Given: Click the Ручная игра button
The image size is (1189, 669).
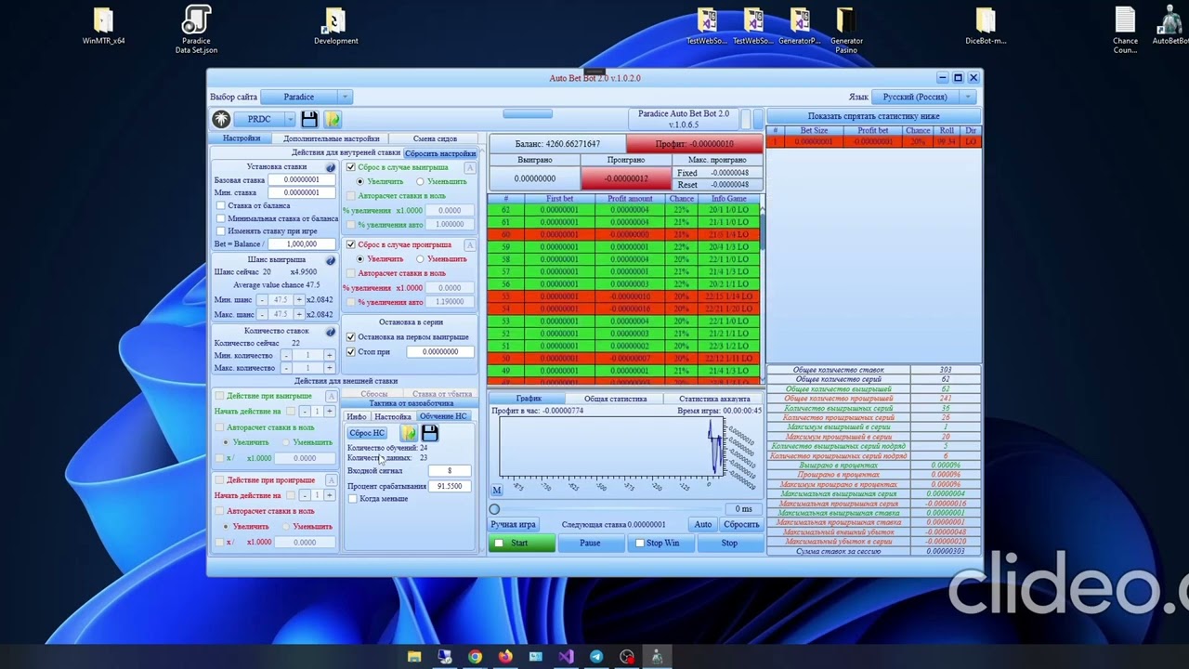Looking at the screenshot, I should tap(514, 524).
